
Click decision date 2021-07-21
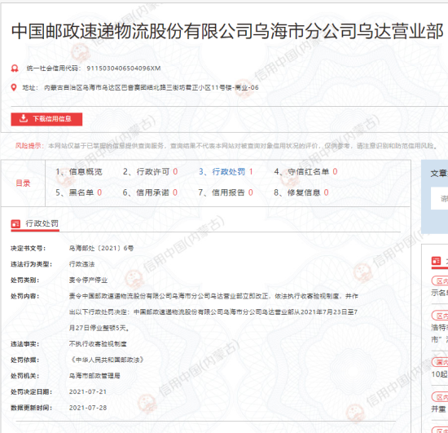[88, 391]
